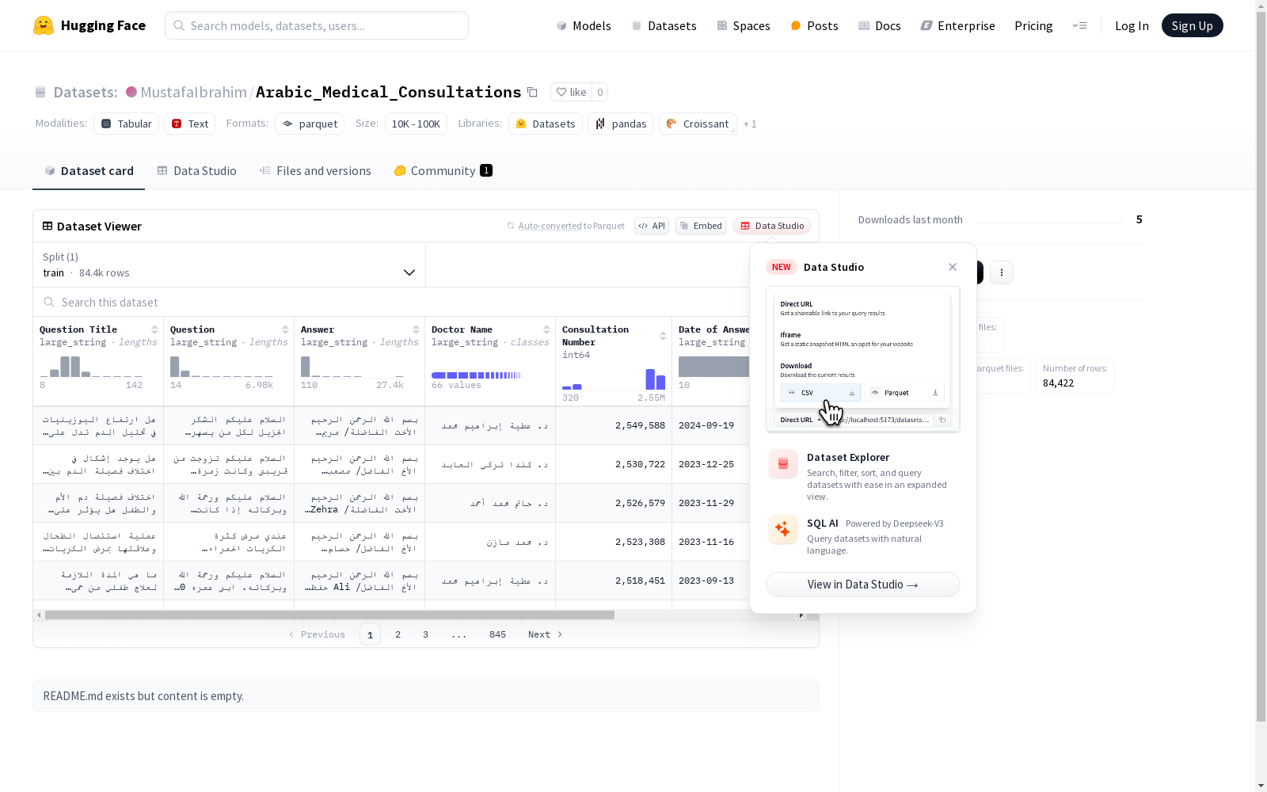Open the API button in Dataset Viewer
The width and height of the screenshot is (1267, 792).
[x=652, y=226]
